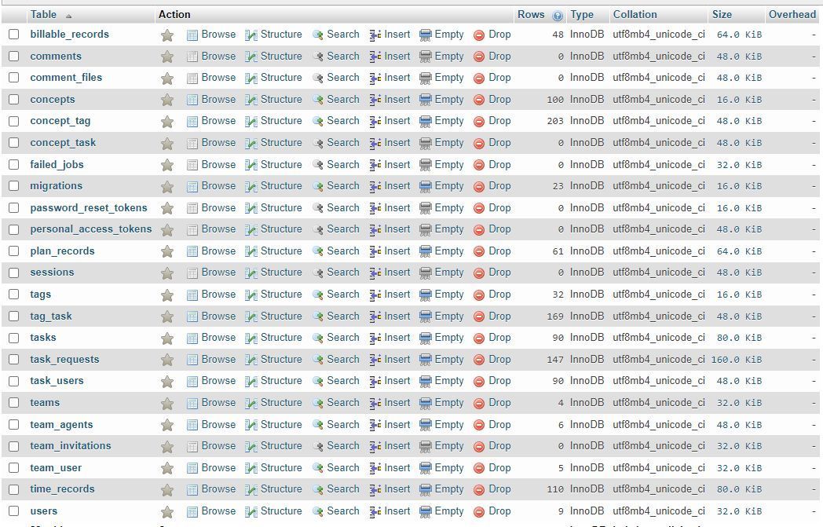The image size is (823, 527).
Task: Click Rows column help icon
Action: click(x=558, y=16)
